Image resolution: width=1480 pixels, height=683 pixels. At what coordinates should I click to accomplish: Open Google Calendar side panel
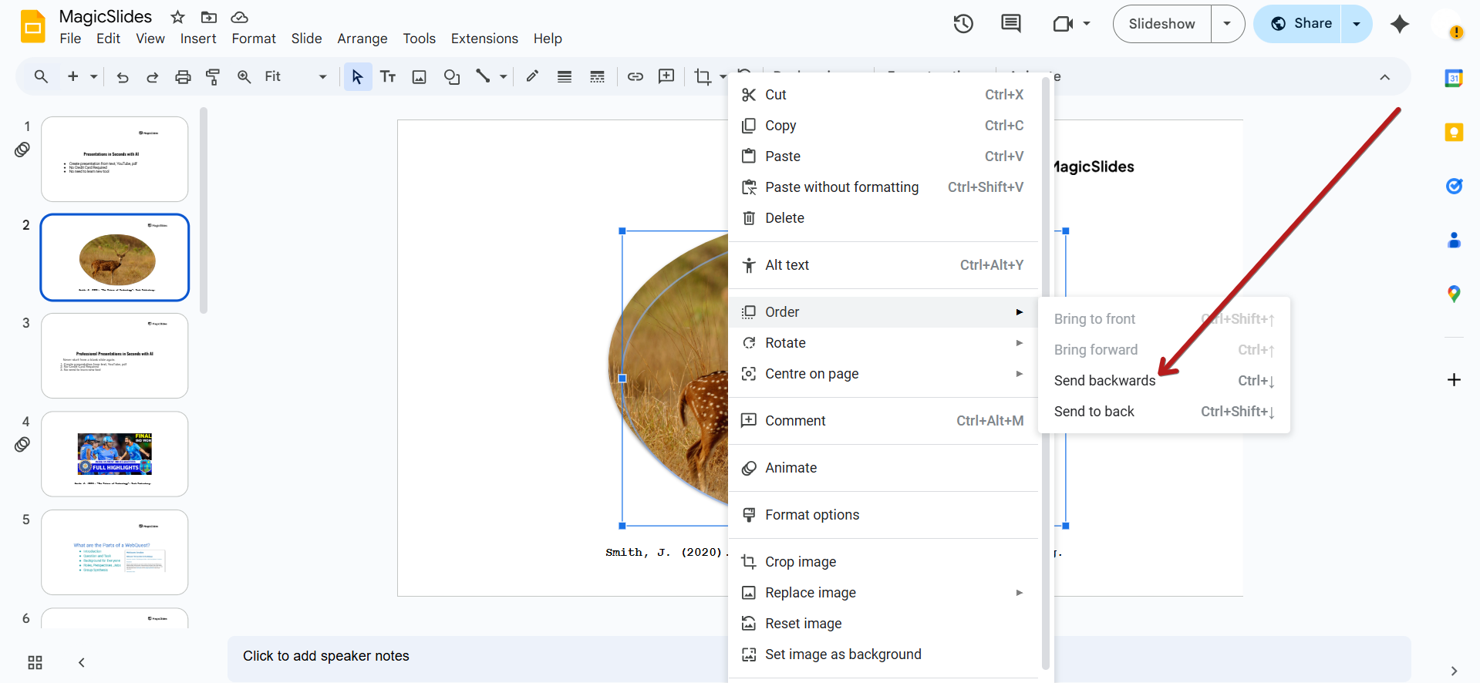pyautogui.click(x=1454, y=78)
